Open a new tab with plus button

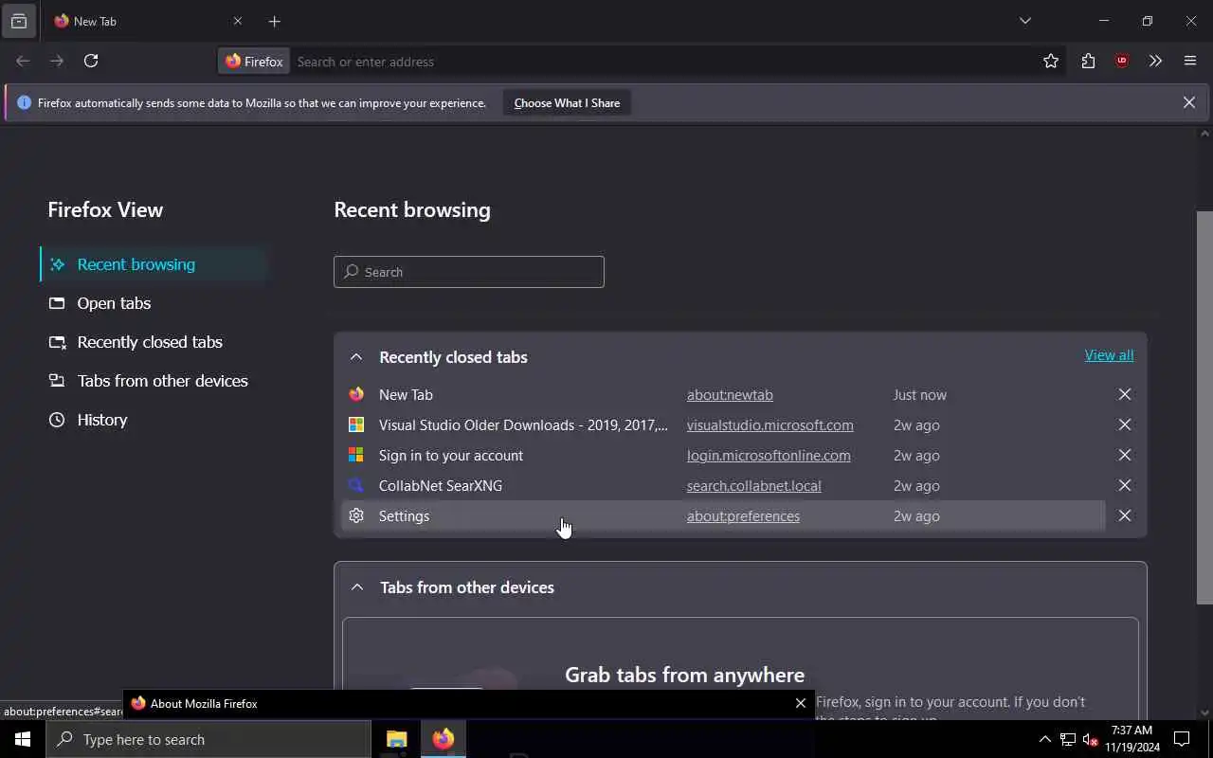274,21
